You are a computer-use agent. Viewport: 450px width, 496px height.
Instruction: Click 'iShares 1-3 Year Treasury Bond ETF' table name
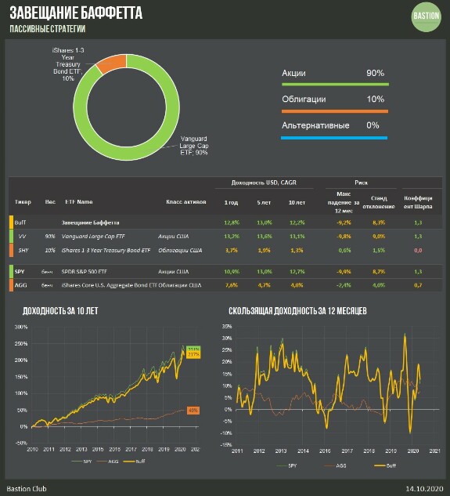coord(106,250)
